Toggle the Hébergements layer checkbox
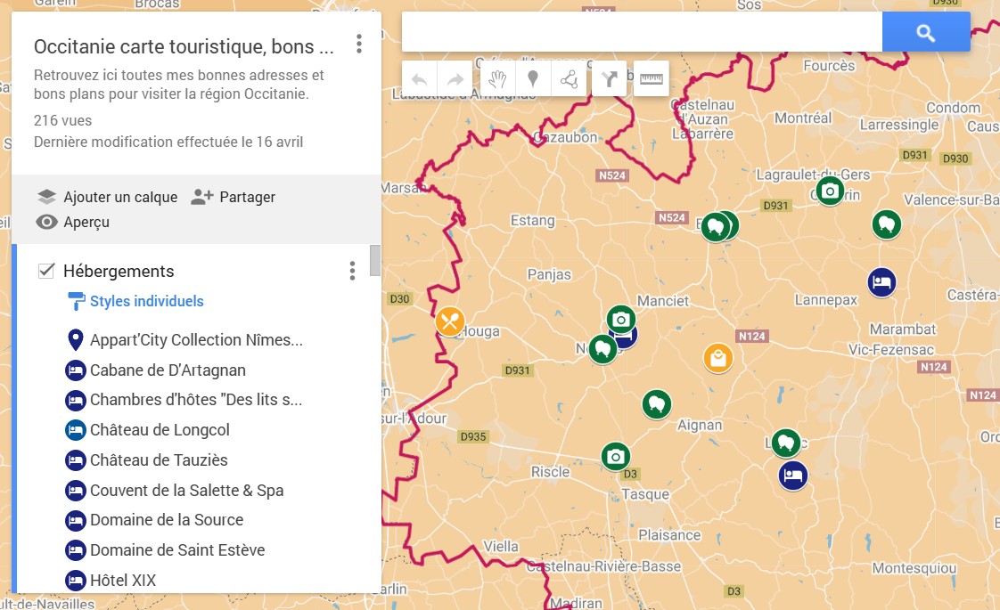Screen dimensions: 1000x610 pyautogui.click(x=46, y=271)
